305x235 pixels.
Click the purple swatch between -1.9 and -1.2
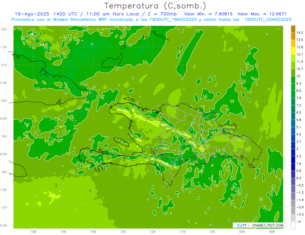click(x=293, y=196)
